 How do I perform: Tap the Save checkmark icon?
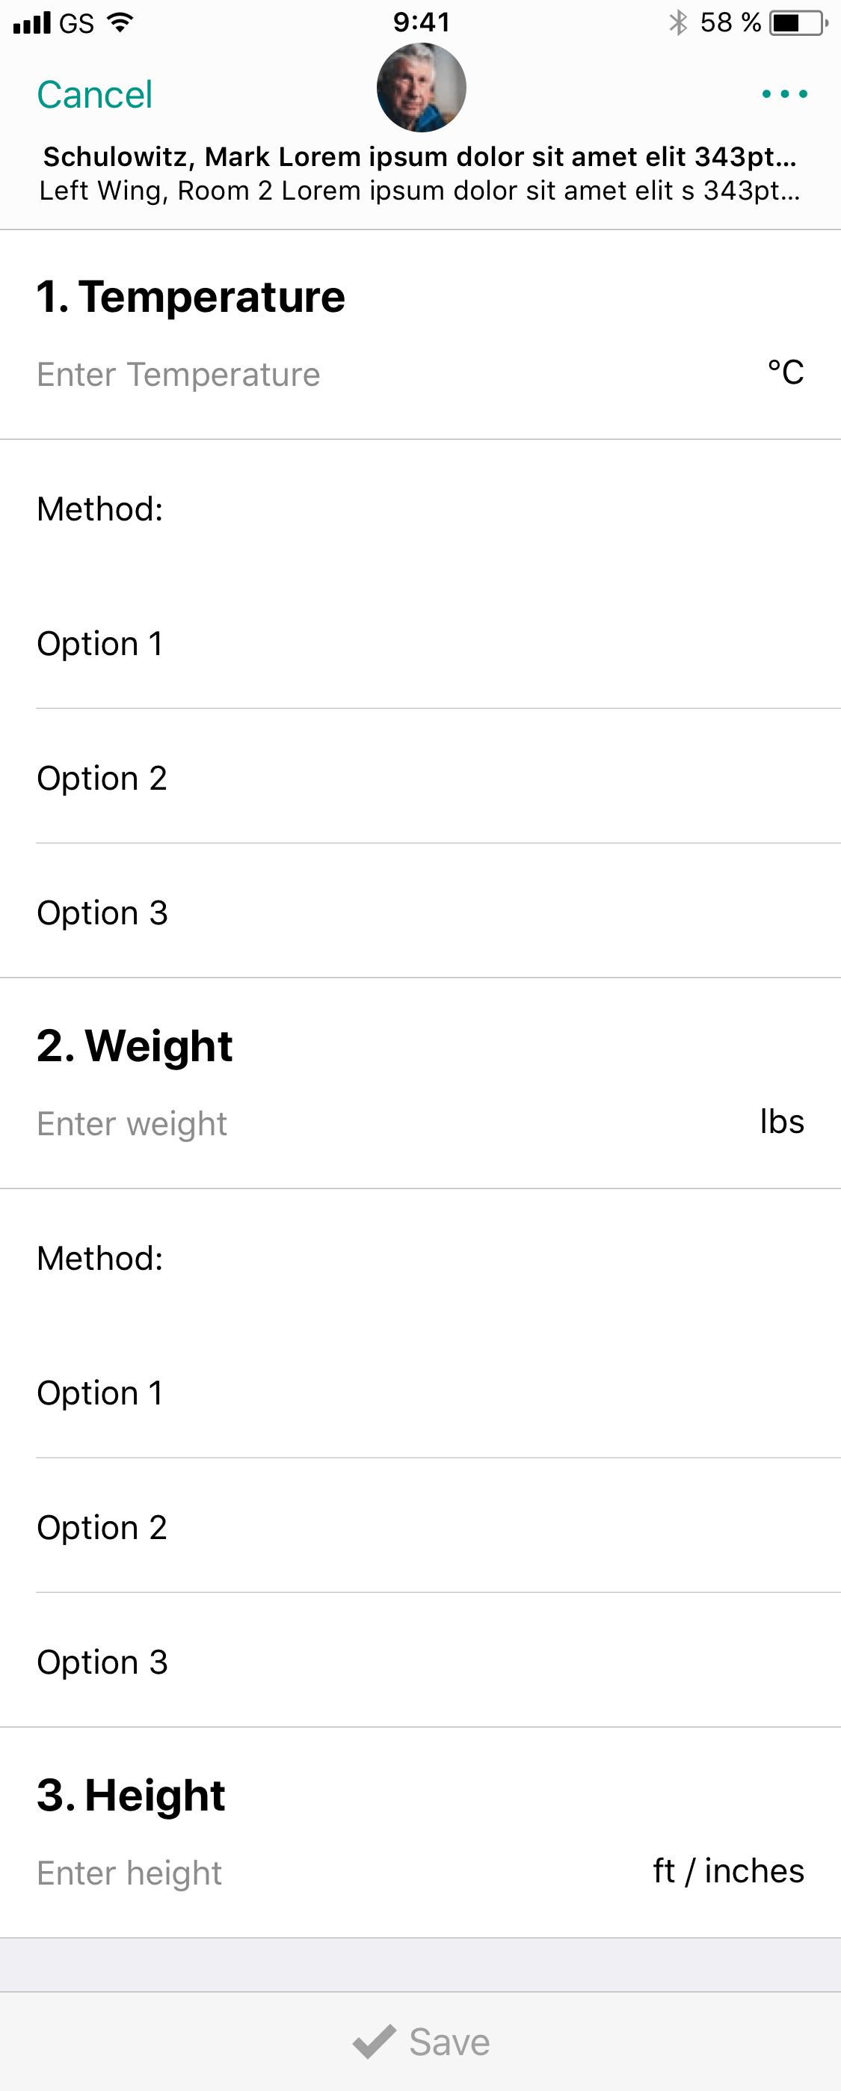coord(375,2042)
